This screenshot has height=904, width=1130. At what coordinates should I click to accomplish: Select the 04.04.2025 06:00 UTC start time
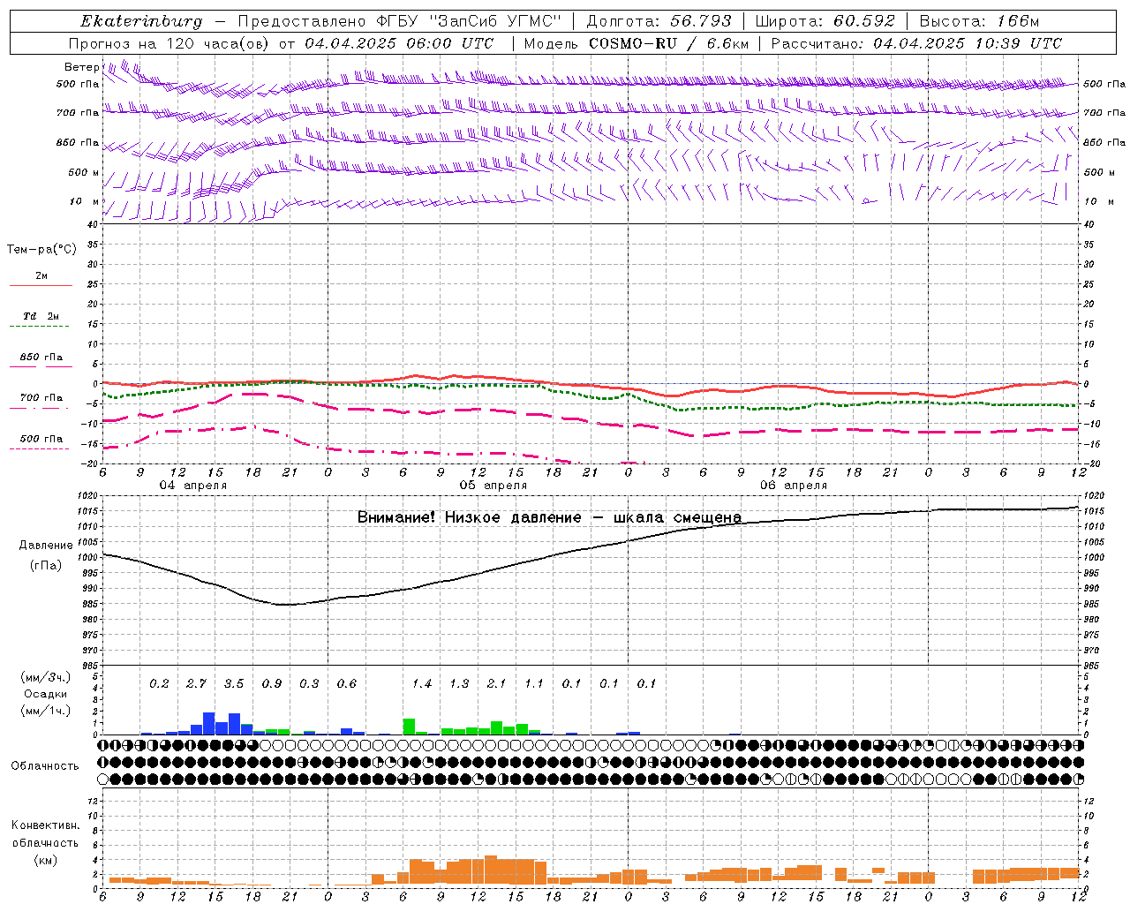[x=400, y=43]
